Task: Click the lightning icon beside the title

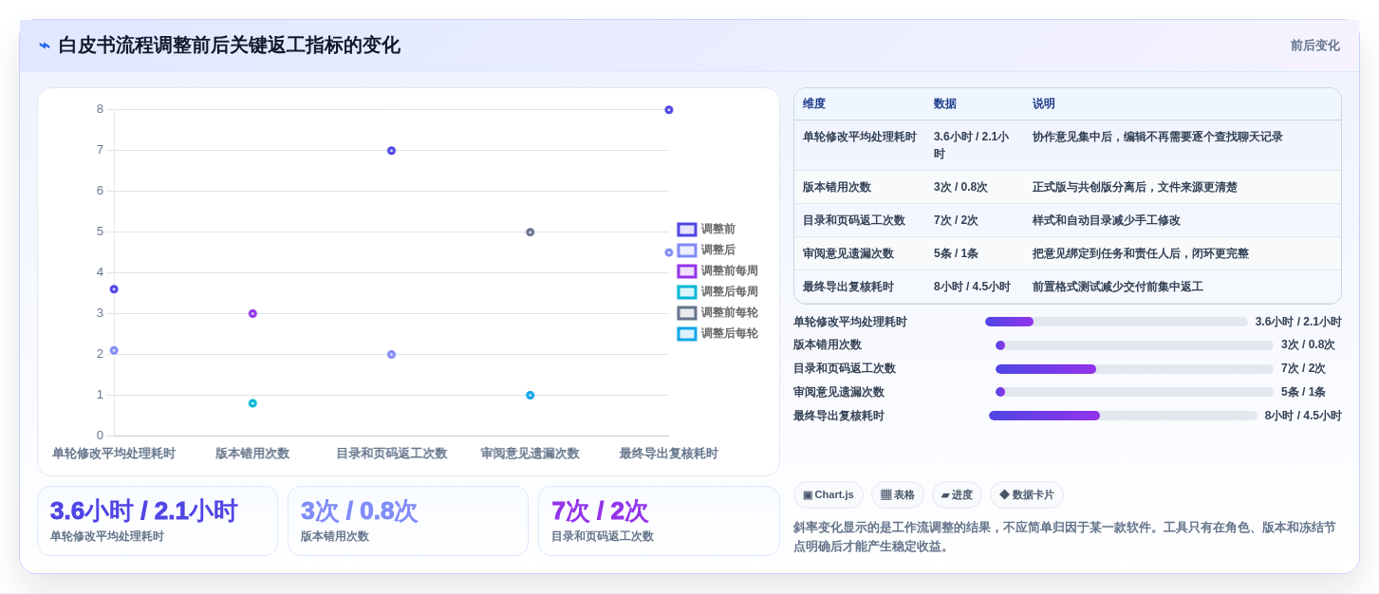Action: click(x=45, y=46)
